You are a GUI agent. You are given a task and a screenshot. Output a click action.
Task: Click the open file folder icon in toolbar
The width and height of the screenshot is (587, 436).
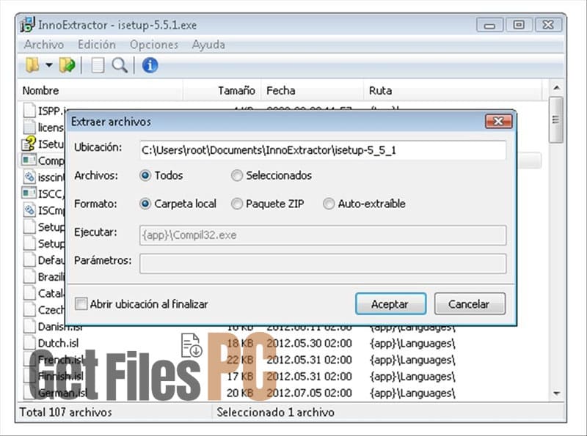[32, 65]
